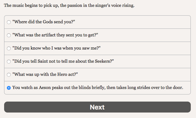Choose the Hero act radio button
196x118 pixels.
[9, 75]
